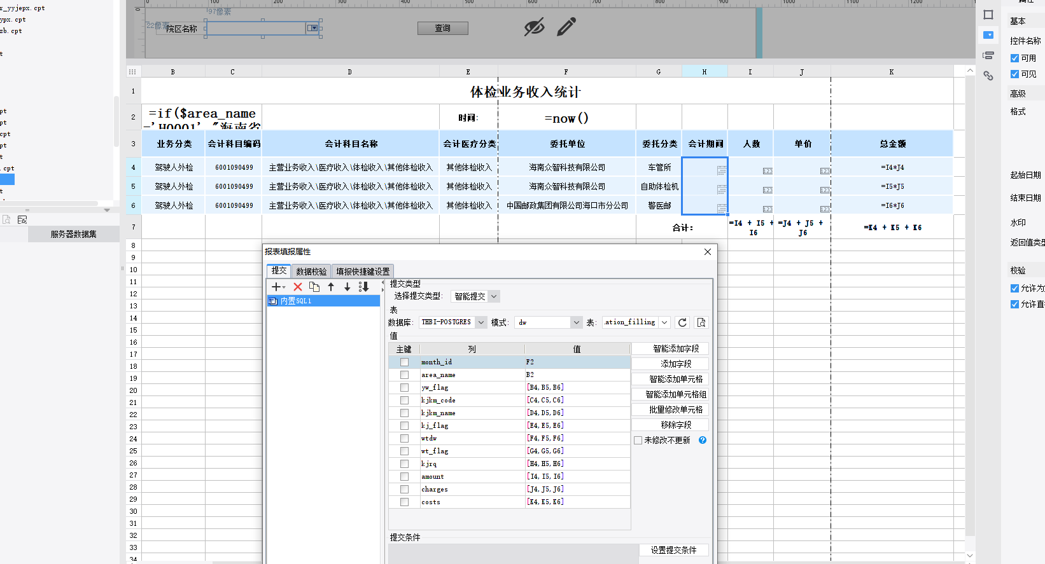Screen dimensions: 1045x564
Task: Click number widget icon in cell I6
Action: (768, 209)
